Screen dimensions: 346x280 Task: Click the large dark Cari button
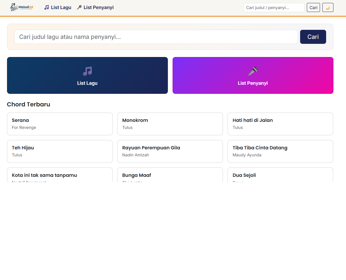click(x=313, y=37)
